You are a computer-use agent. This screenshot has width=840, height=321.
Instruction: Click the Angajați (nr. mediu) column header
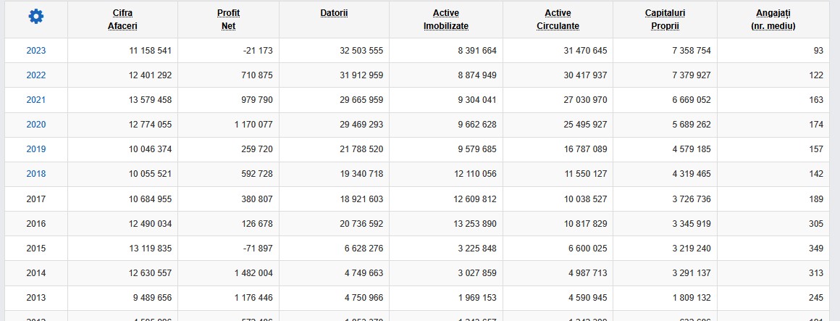(x=773, y=20)
